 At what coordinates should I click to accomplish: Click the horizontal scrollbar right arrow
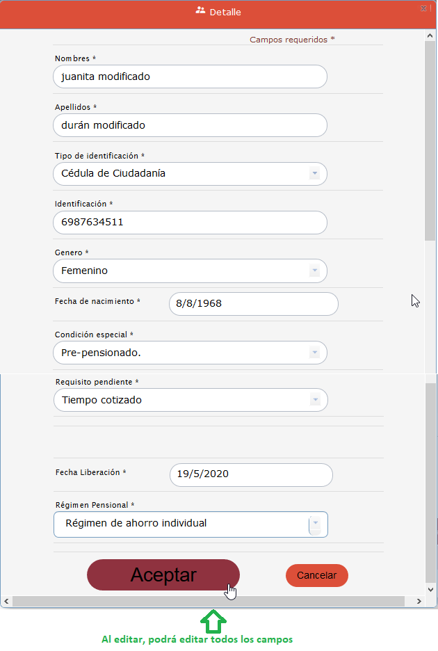[419, 601]
